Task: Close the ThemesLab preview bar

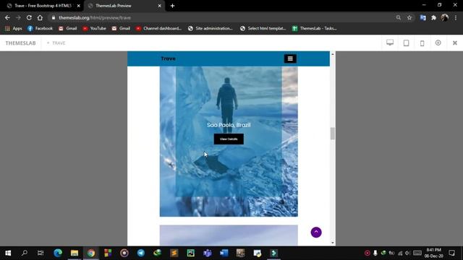Action: click(455, 43)
